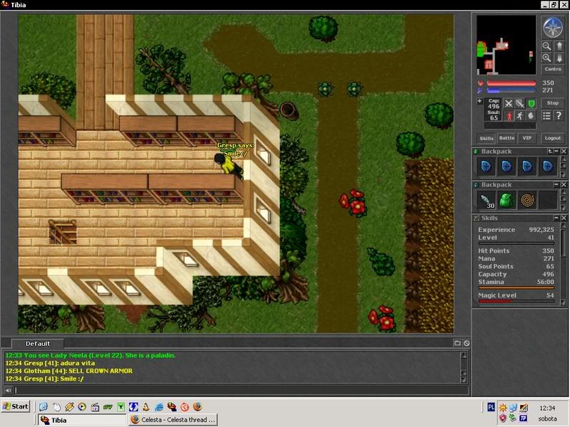This screenshot has height=427, width=570.
Task: Focus the chat message input field
Action: (x=241, y=390)
